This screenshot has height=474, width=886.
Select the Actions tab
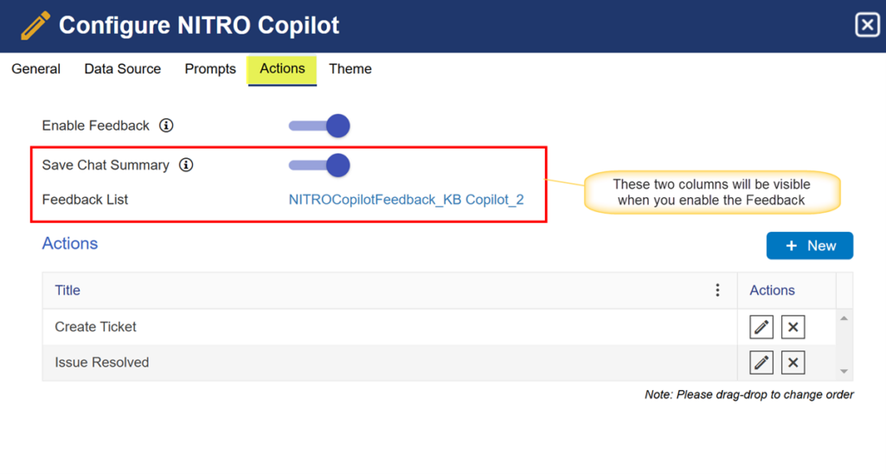coord(282,70)
